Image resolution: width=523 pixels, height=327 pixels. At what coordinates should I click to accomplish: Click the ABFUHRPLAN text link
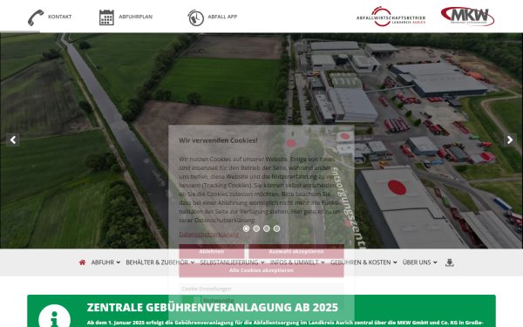pos(136,17)
